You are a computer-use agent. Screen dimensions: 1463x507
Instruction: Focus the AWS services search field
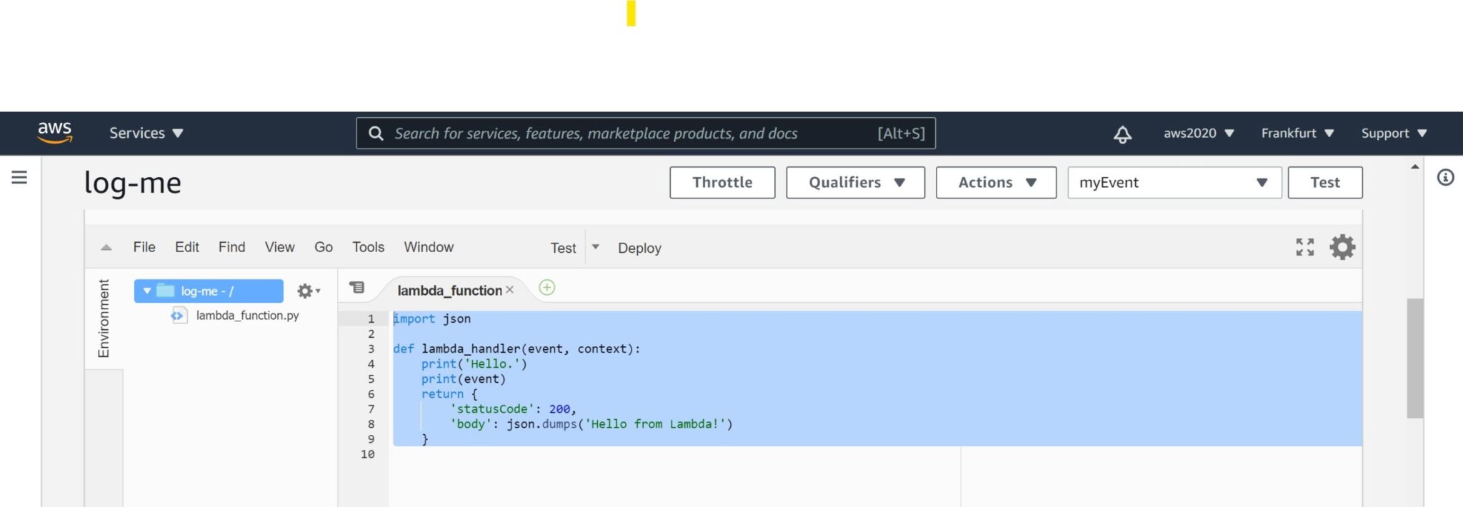coord(646,134)
